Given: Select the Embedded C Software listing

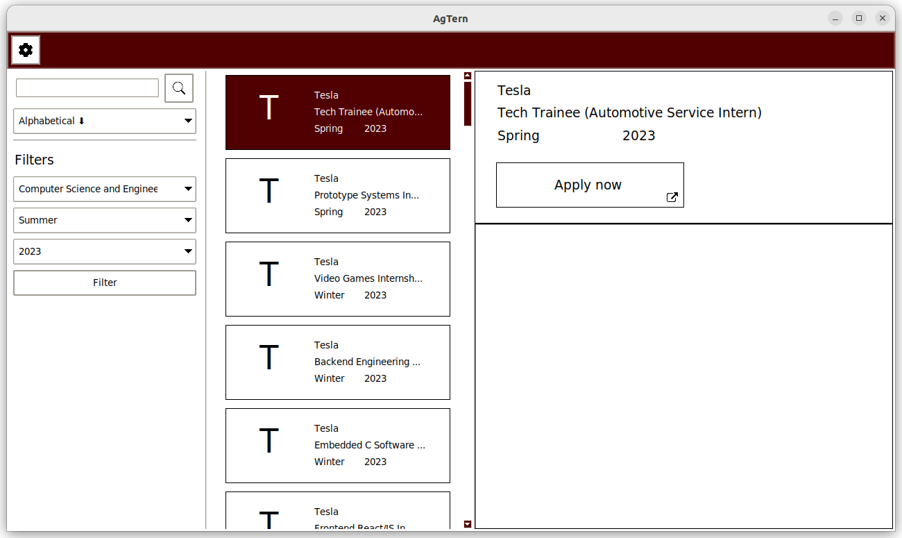Looking at the screenshot, I should tap(338, 446).
